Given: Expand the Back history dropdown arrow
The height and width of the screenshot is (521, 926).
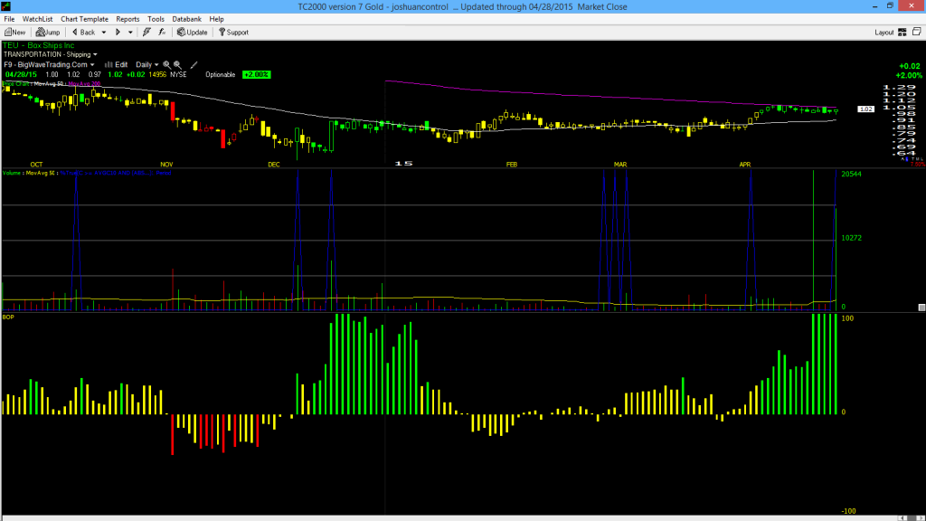Looking at the screenshot, I should (x=103, y=33).
